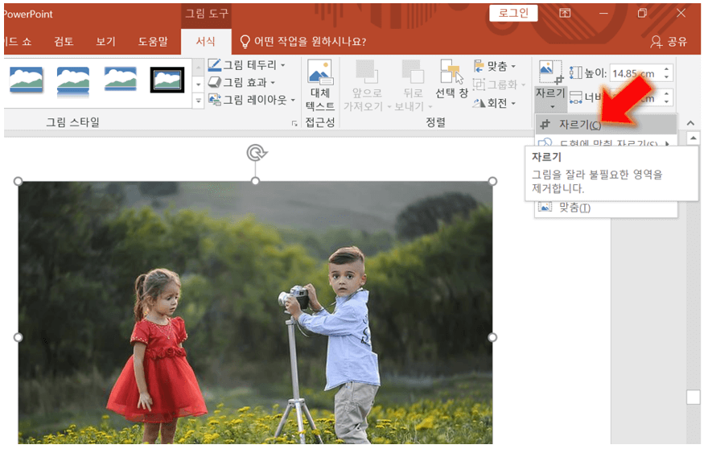Viewport: 708px width, 449px height.
Task: Increase the picture width with up stepper
Action: (667, 93)
